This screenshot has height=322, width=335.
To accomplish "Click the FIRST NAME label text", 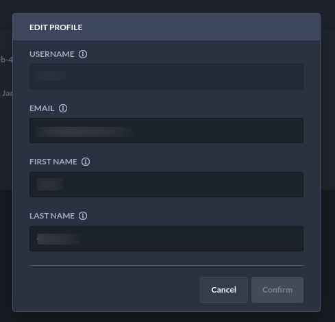I will pos(53,162).
